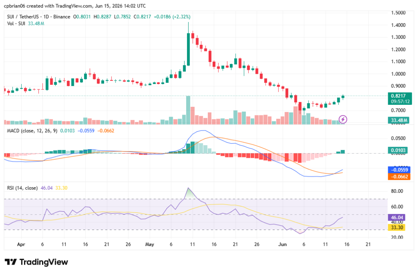Click the purple RSI legend value 46.04
This screenshot has height=274, width=418.
point(47,188)
